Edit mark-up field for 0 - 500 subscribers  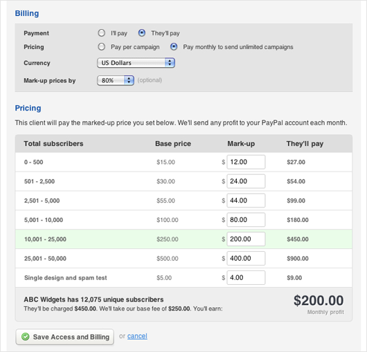tap(246, 162)
